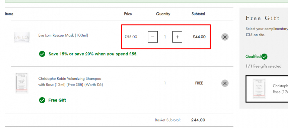The height and width of the screenshot is (128, 288).
Task: Open the Christophe Robin Shampoo thumbnail
Action: coord(22,83)
